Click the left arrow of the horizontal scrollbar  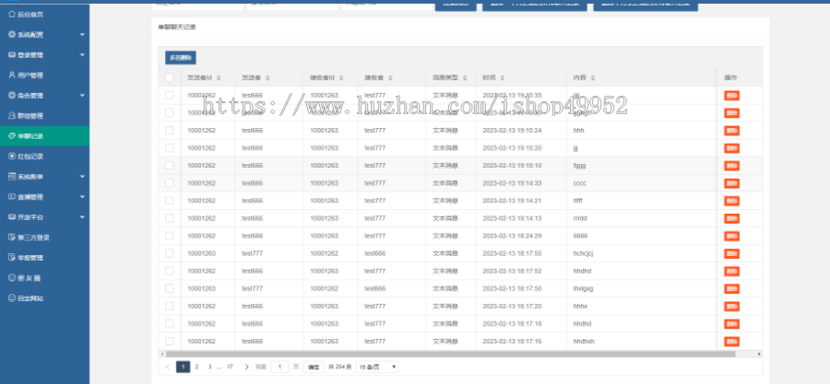point(162,354)
